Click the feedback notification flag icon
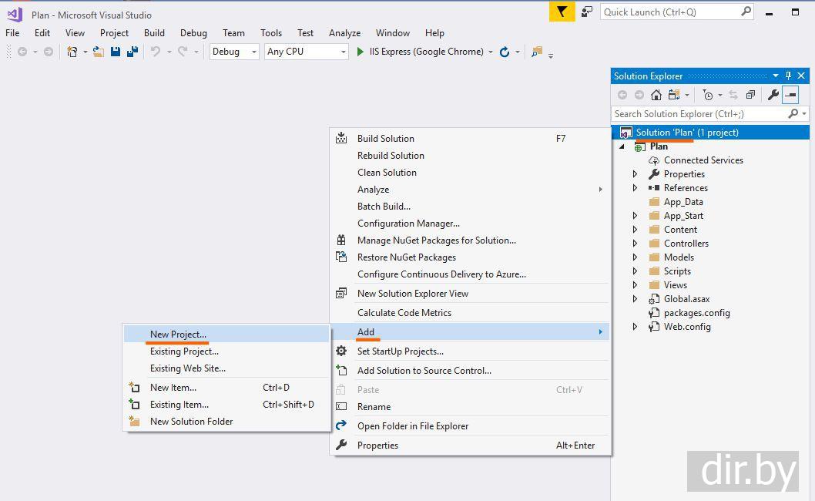This screenshot has width=815, height=501. (562, 12)
